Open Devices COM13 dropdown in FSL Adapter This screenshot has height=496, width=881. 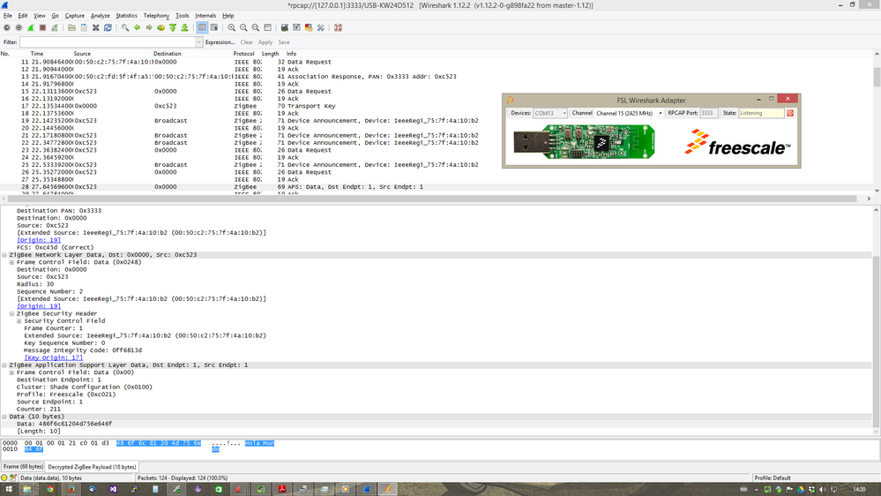550,113
